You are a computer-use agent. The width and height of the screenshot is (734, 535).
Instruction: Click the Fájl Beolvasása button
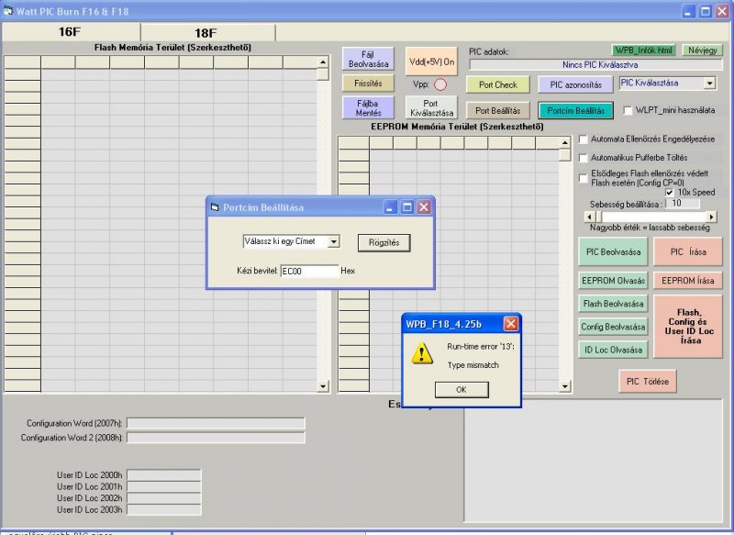pos(368,59)
